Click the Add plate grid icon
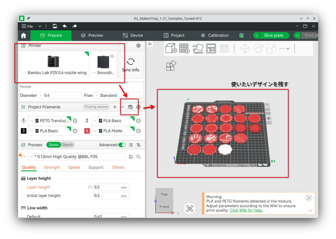Screen dimensions: 336x239 (x=184, y=49)
